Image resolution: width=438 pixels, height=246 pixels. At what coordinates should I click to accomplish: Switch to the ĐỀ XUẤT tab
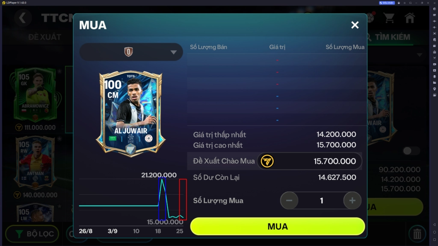44,37
